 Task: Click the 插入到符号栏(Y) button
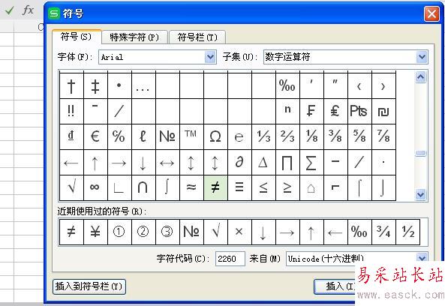[89, 286]
